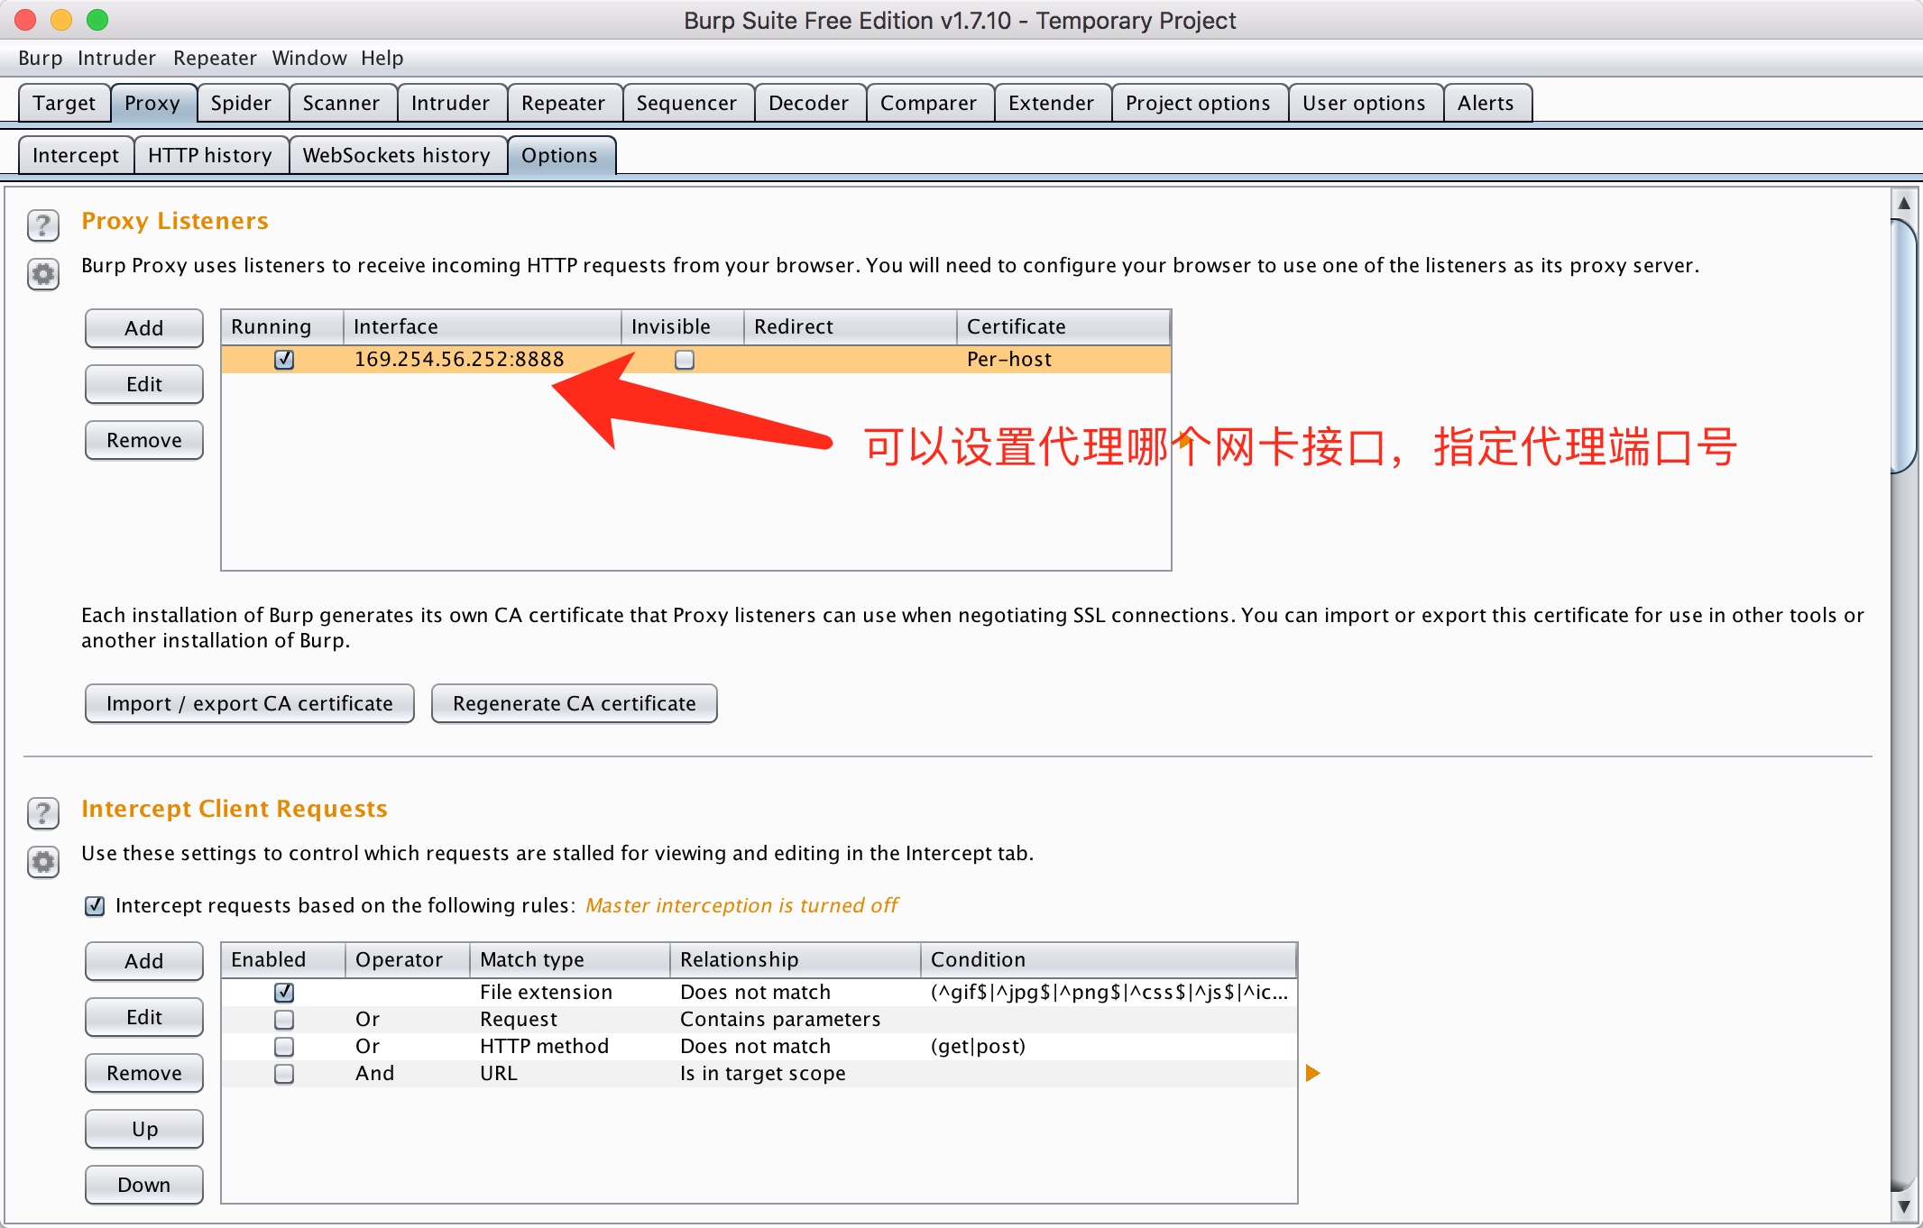Open help for Proxy Listeners section

tap(43, 225)
